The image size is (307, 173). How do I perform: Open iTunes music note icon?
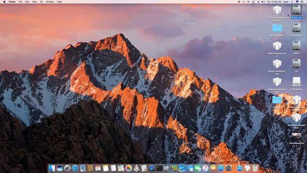pyautogui.click(x=205, y=168)
